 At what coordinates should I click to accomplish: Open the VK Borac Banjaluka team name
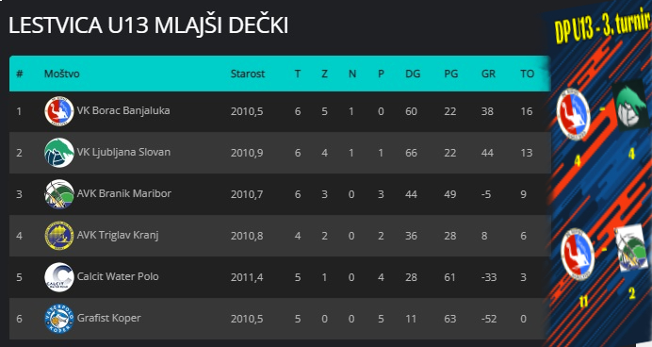[x=123, y=110]
